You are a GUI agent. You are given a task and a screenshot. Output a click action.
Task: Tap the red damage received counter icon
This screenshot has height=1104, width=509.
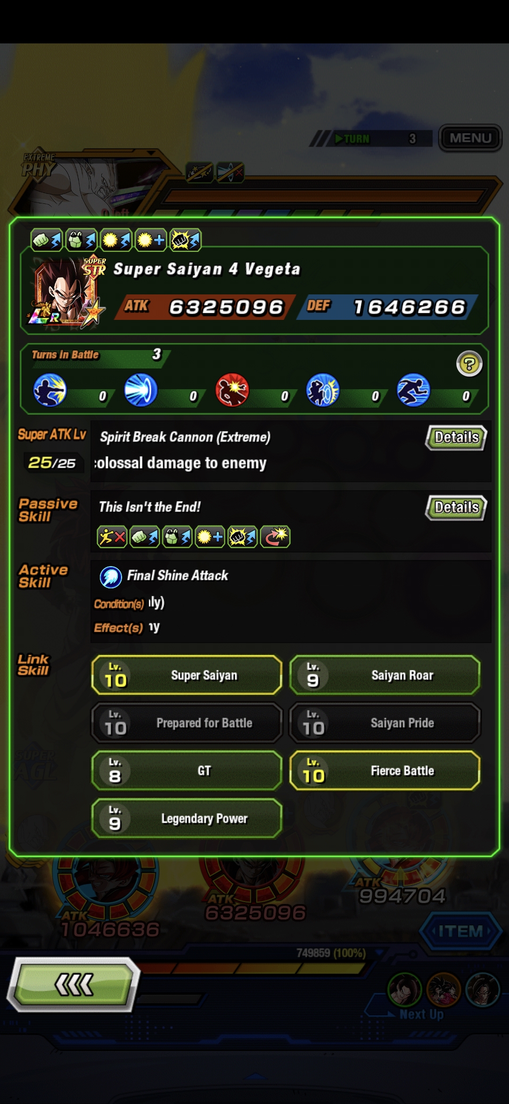[232, 390]
